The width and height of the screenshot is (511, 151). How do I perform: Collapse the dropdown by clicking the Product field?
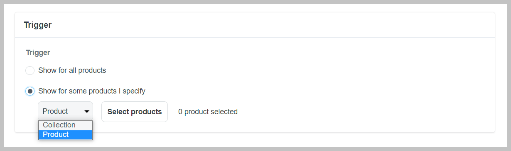tap(66, 111)
